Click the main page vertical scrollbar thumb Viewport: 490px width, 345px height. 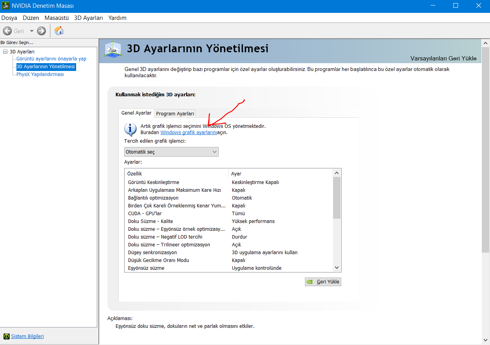486,150
